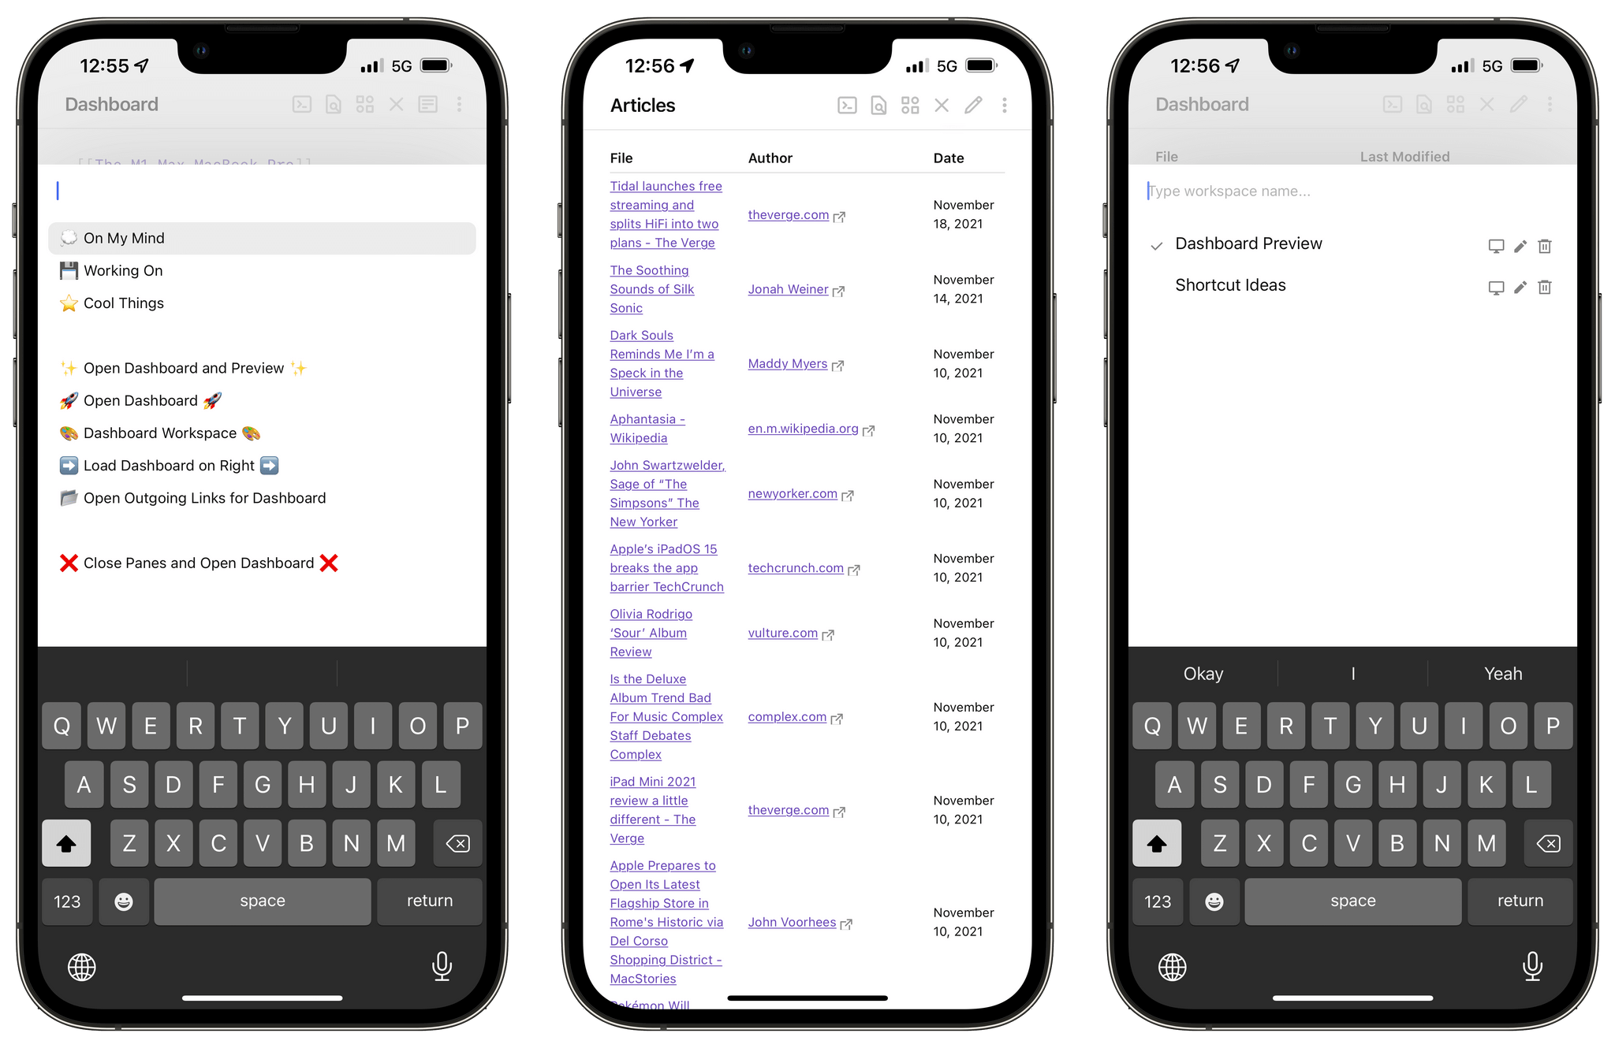
Task: Expand the outgoing links option in Dashboard
Action: pyautogui.click(x=222, y=496)
